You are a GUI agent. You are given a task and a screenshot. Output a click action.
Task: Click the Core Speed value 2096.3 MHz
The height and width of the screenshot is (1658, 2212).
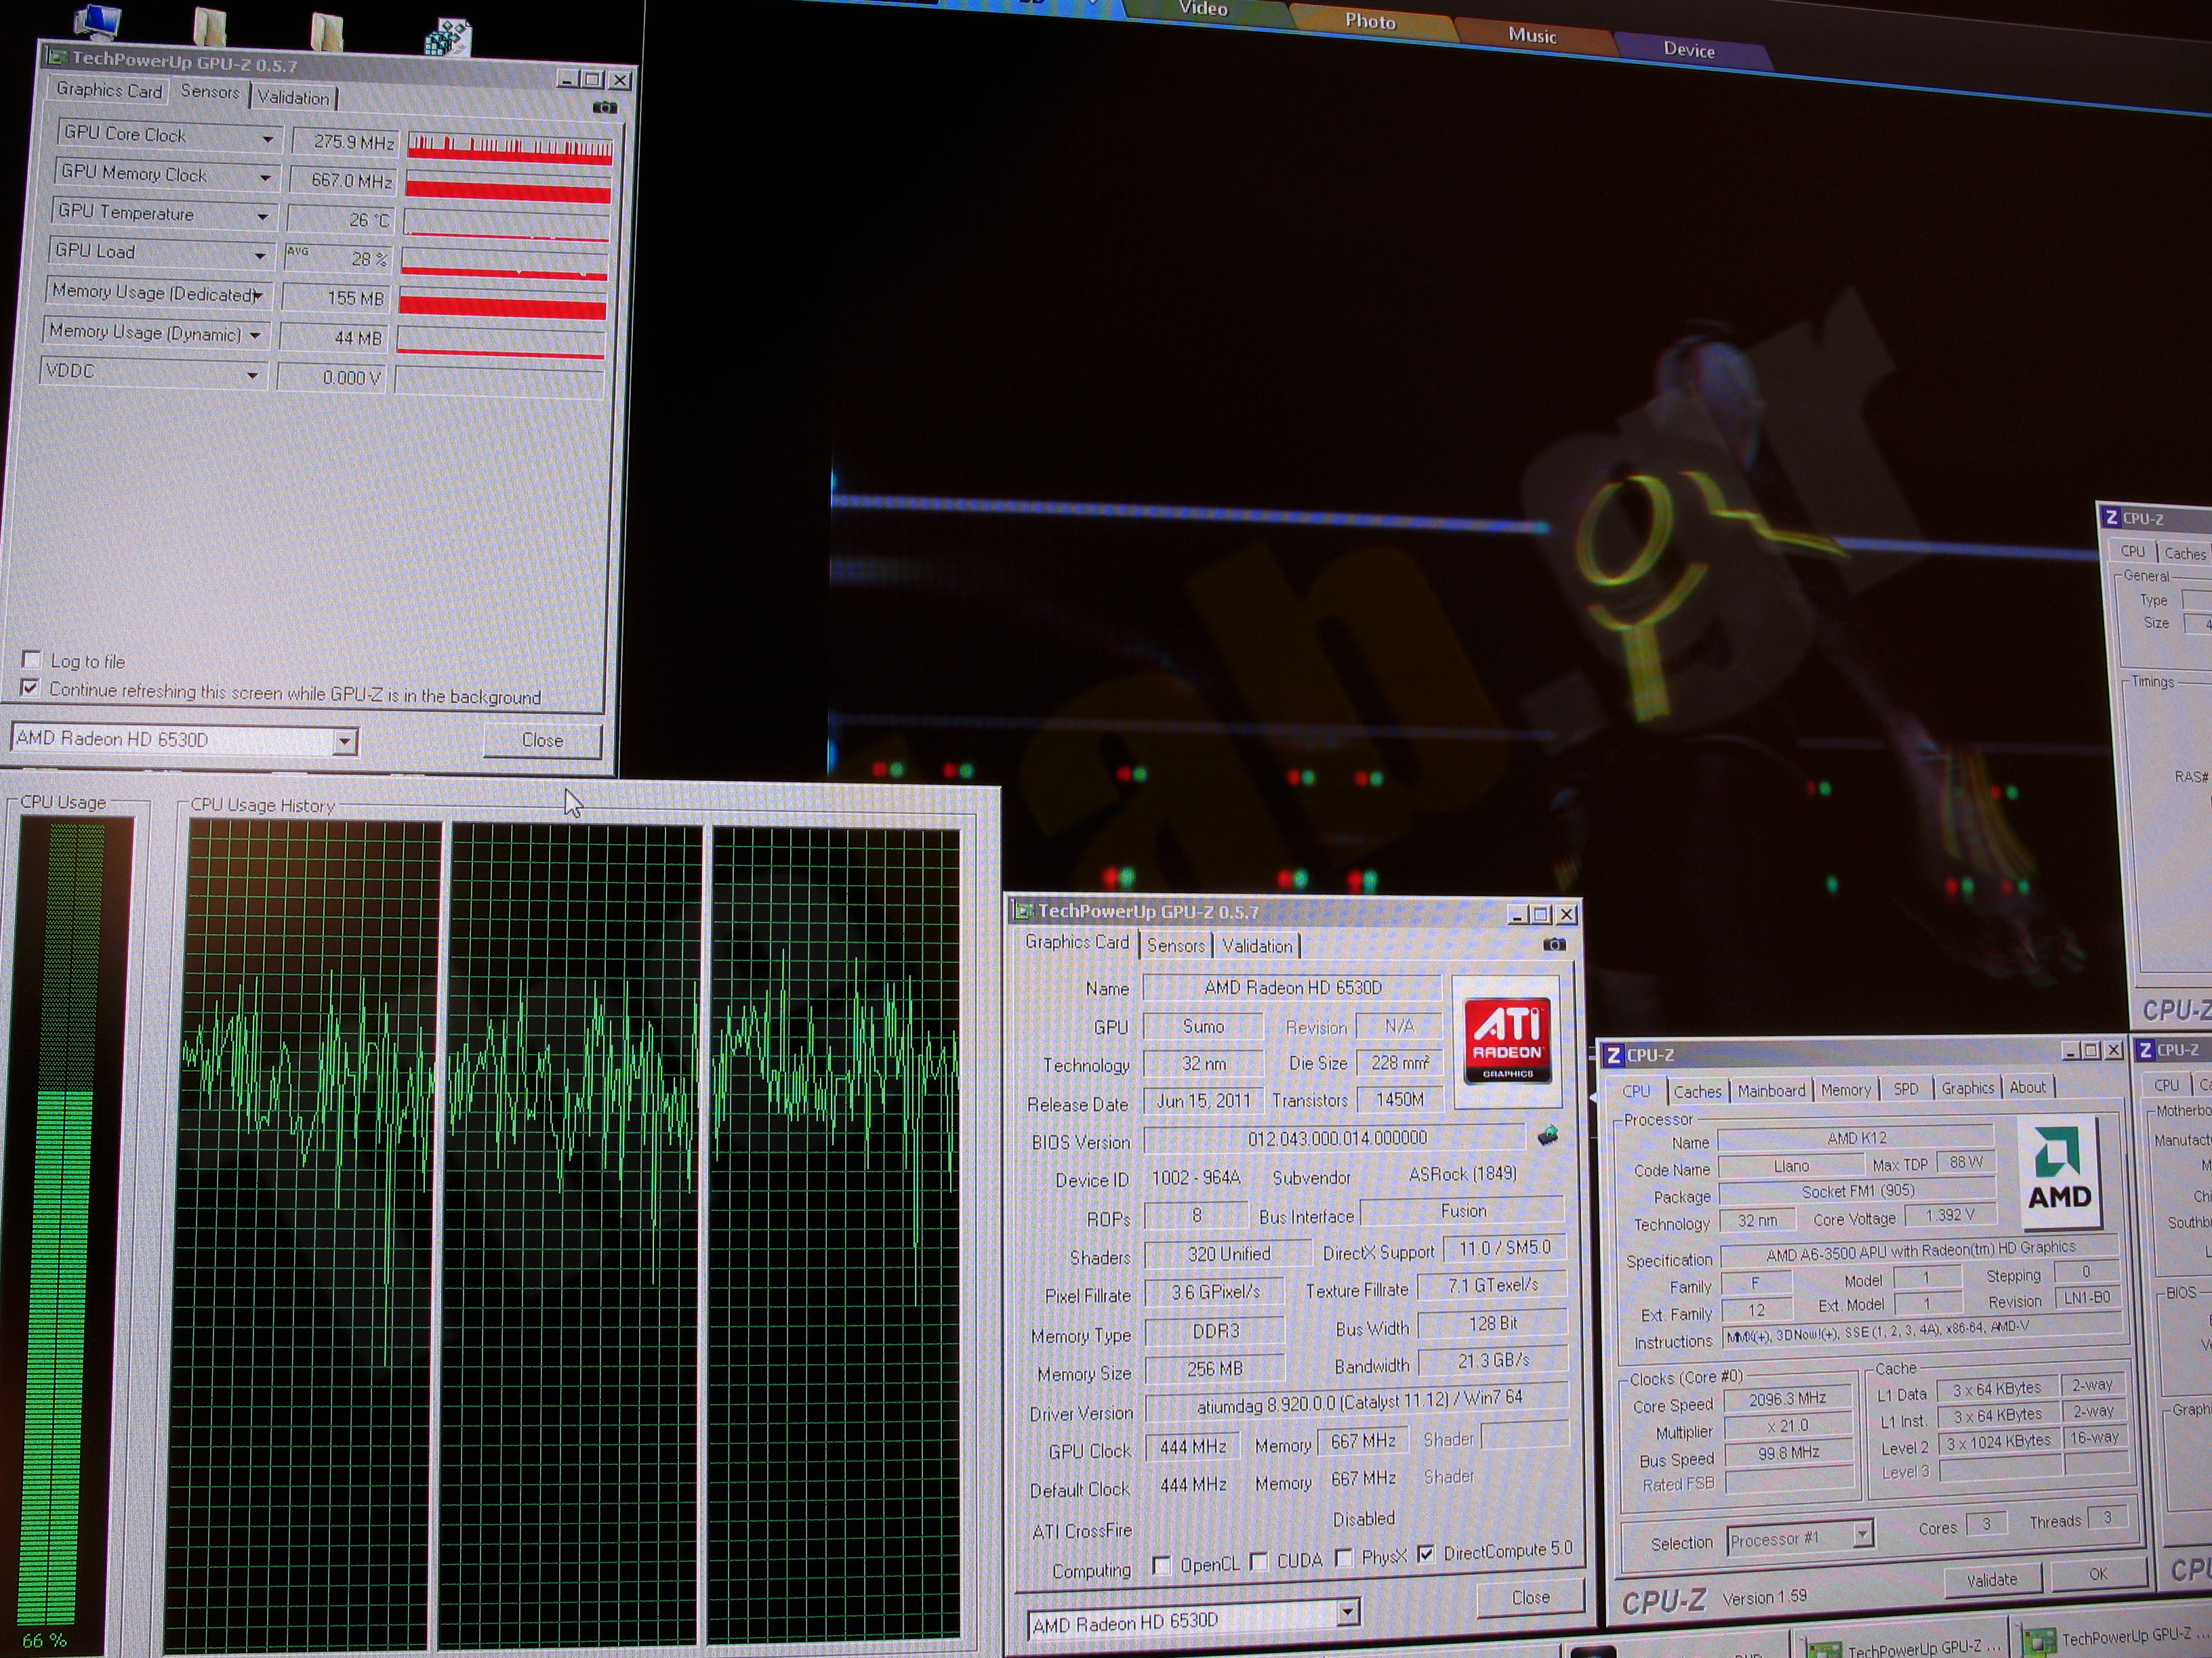(1787, 1399)
